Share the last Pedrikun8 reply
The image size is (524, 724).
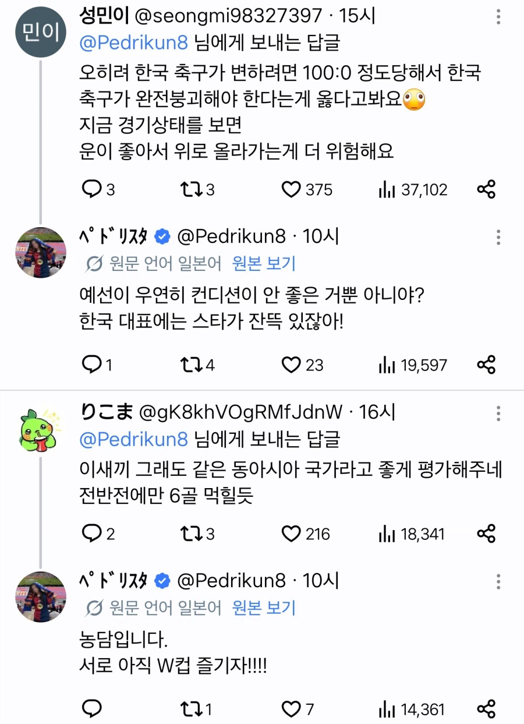(486, 709)
